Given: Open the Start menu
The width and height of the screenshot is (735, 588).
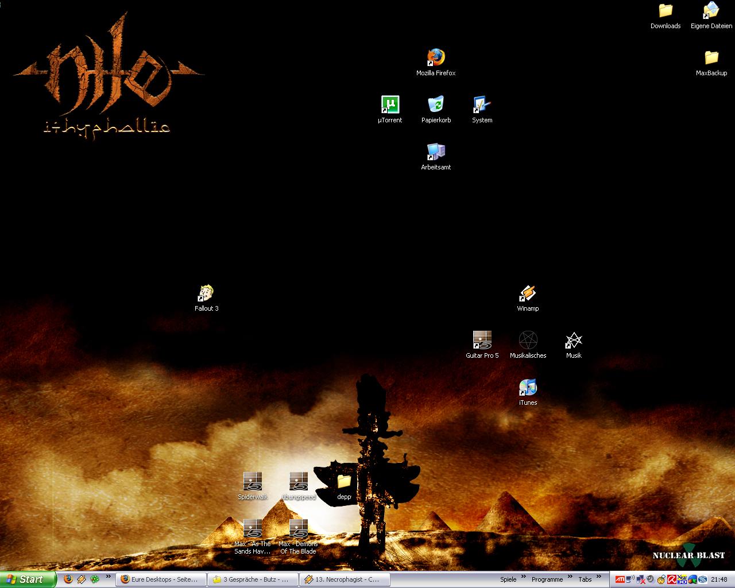Looking at the screenshot, I should coord(28,579).
